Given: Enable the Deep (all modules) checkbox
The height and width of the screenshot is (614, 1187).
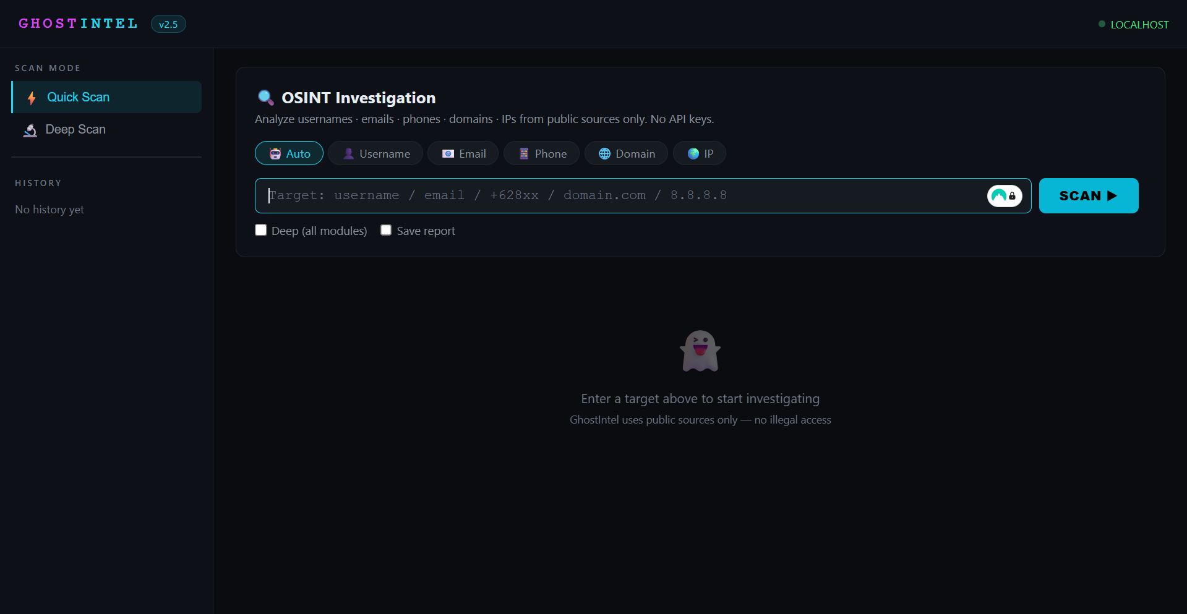Looking at the screenshot, I should point(261,230).
